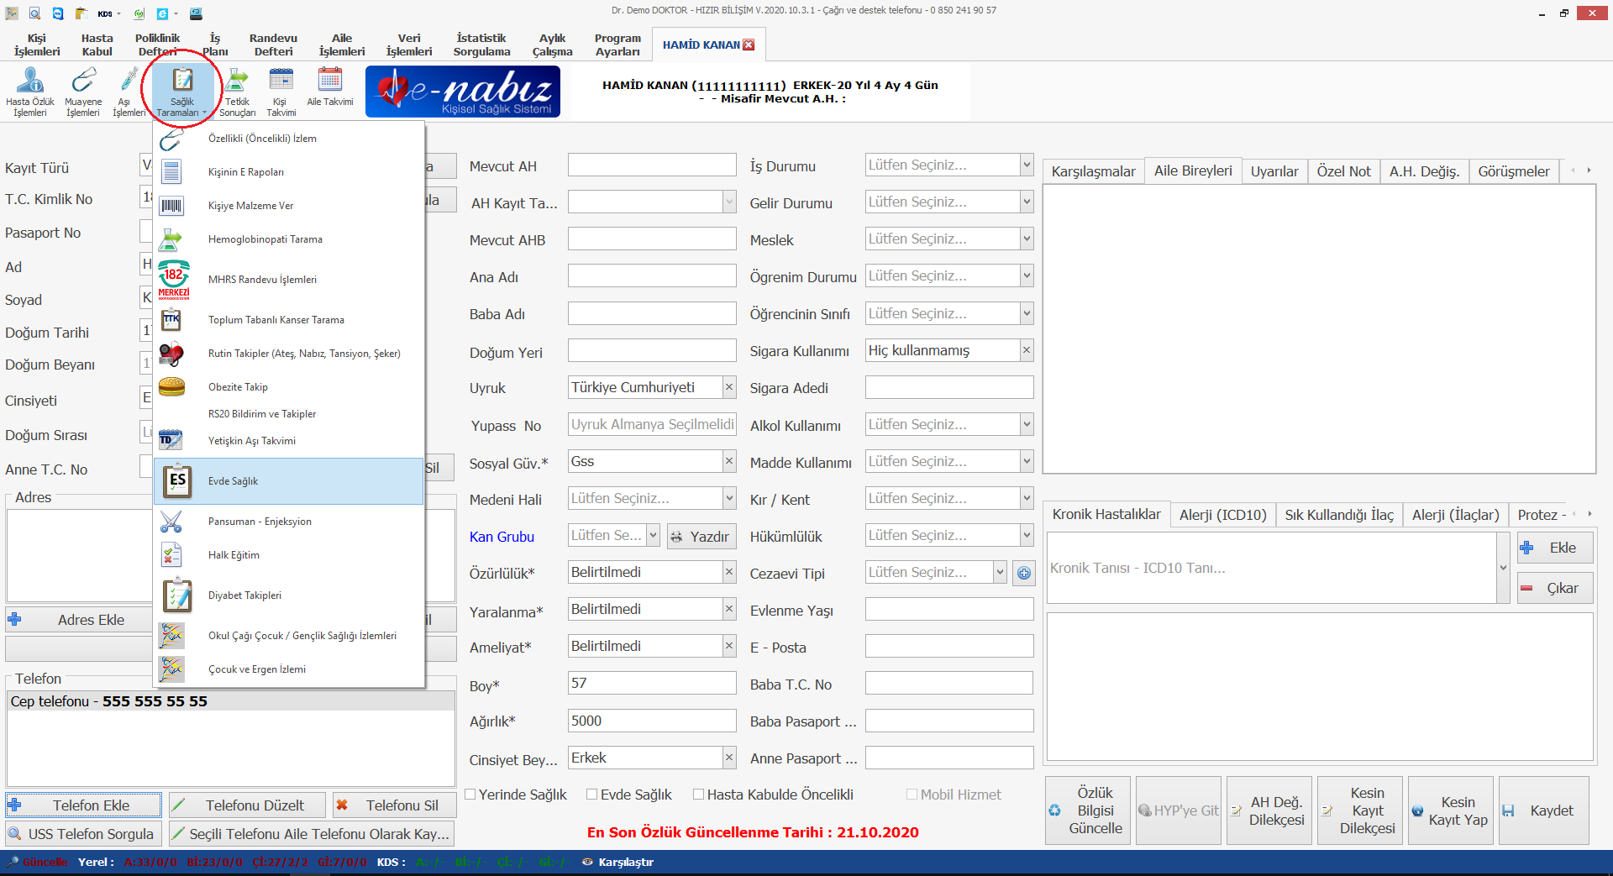Expand the İş Durumu dropdown

(x=1026, y=165)
